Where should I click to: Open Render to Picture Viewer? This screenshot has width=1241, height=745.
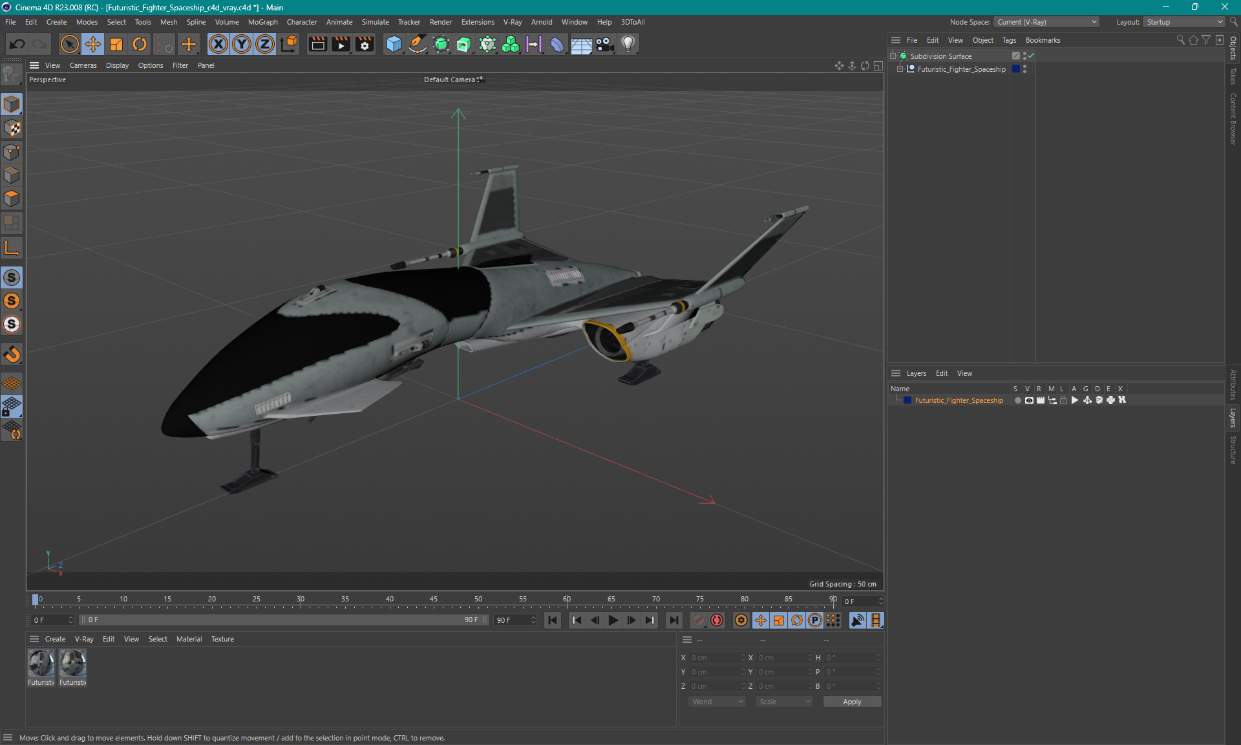tap(341, 44)
